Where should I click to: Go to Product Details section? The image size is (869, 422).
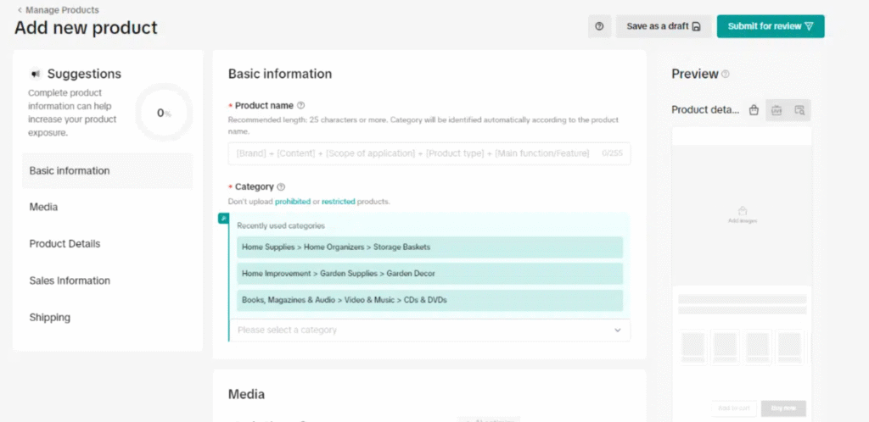click(x=64, y=244)
